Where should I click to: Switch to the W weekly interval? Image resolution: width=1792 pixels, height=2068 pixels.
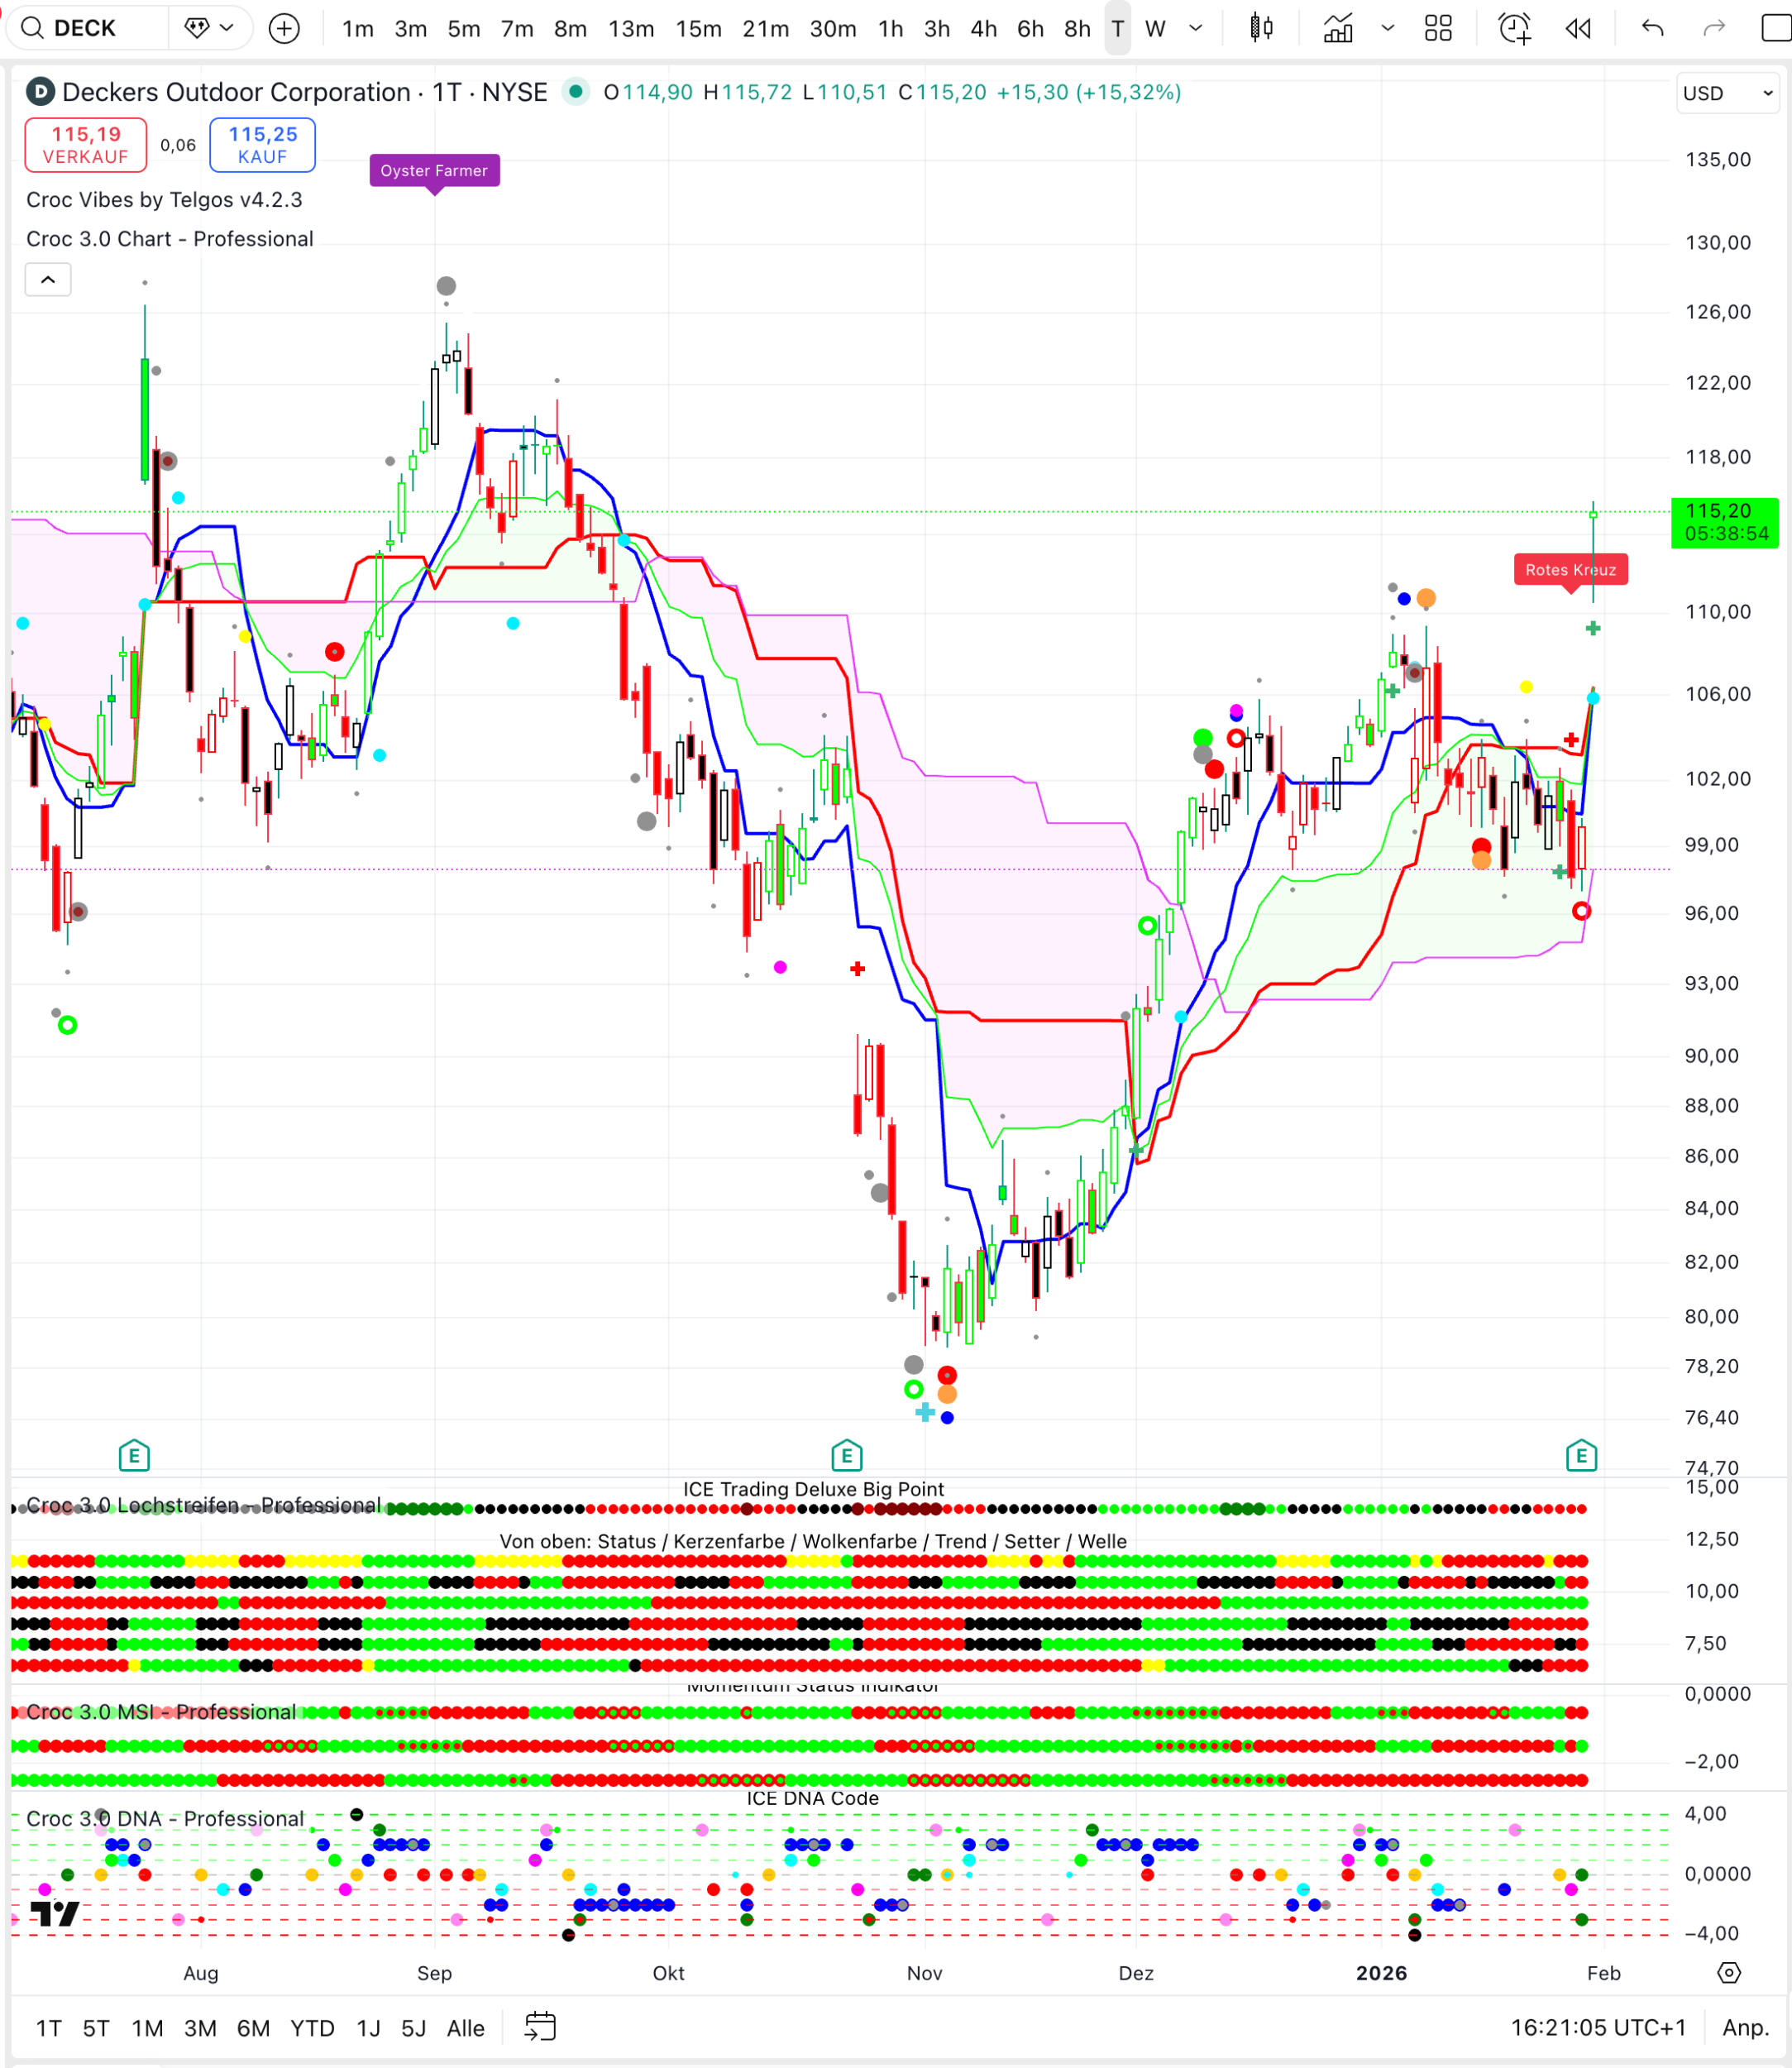pyautogui.click(x=1155, y=28)
